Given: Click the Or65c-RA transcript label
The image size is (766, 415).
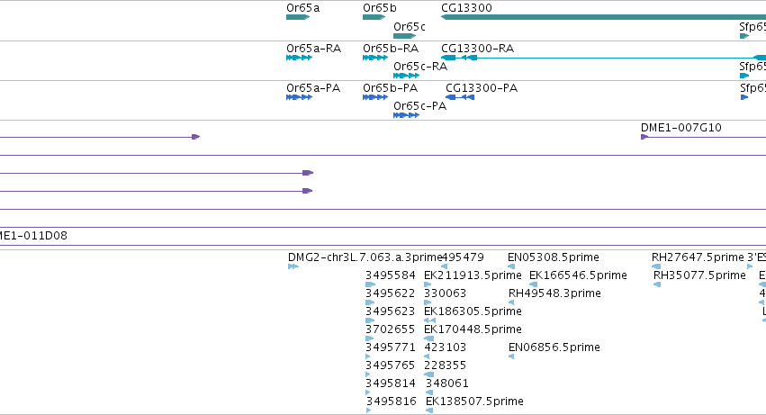Looking at the screenshot, I should click(420, 67).
